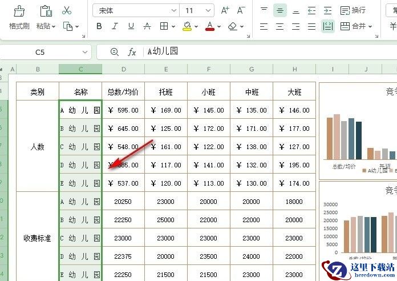Expand the Name Box dropdown
Image resolution: width=397 pixels, height=281 pixels.
(85, 52)
